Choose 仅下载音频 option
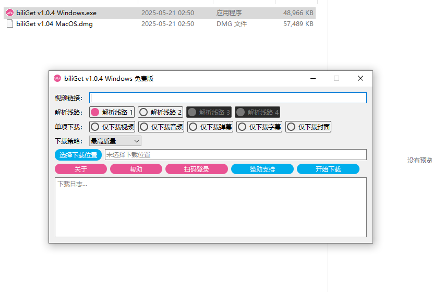This screenshot has width=432, height=292. [161, 127]
